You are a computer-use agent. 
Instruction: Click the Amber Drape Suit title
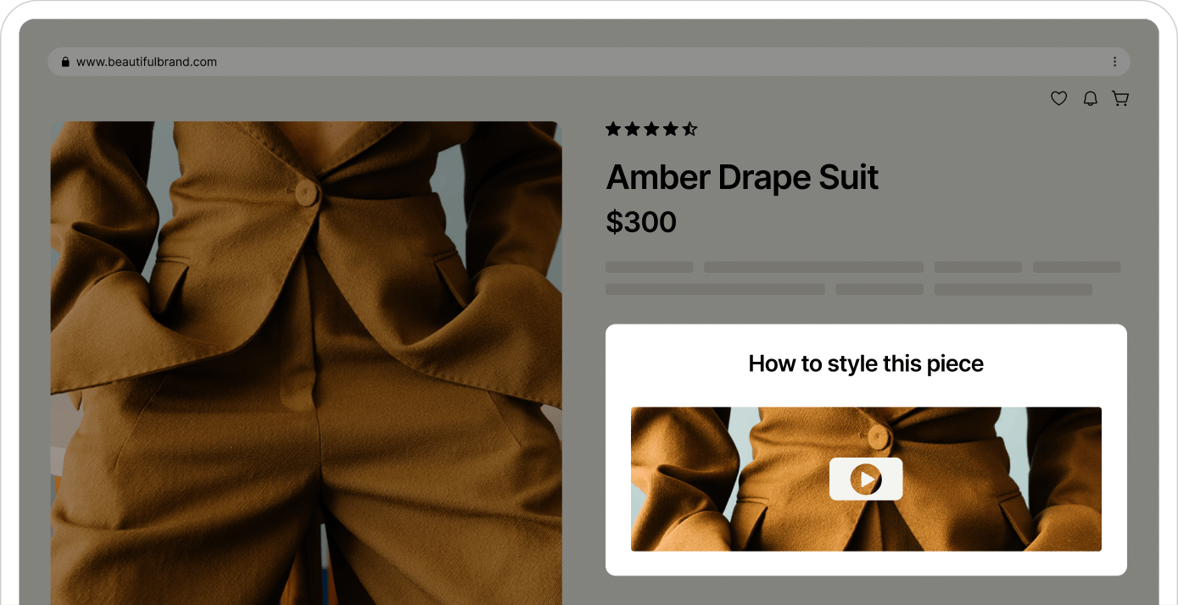point(742,177)
